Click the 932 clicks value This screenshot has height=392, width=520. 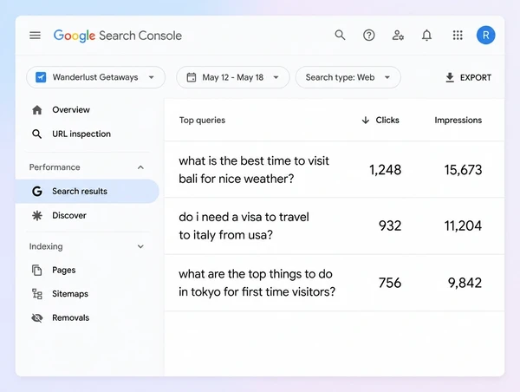(x=390, y=226)
